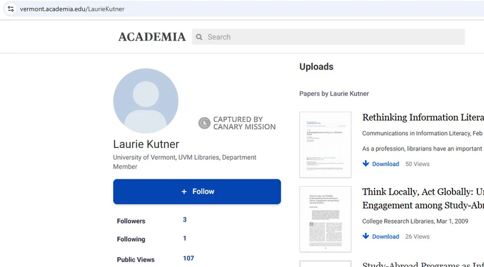484x267 pixels.
Task: Download the Think Locally, Act Globally paper
Action: click(x=385, y=236)
